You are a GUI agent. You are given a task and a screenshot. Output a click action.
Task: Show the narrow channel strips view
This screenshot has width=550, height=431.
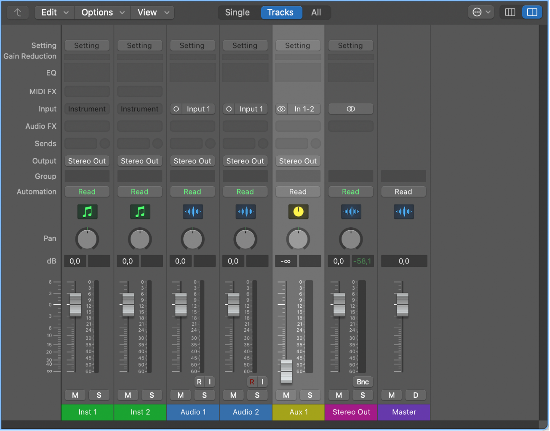point(510,12)
